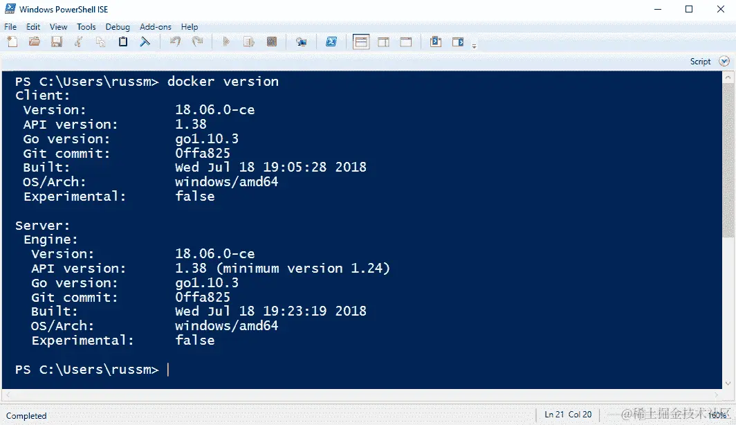Cut selection using scissors icon
736x425 pixels.
(x=78, y=42)
